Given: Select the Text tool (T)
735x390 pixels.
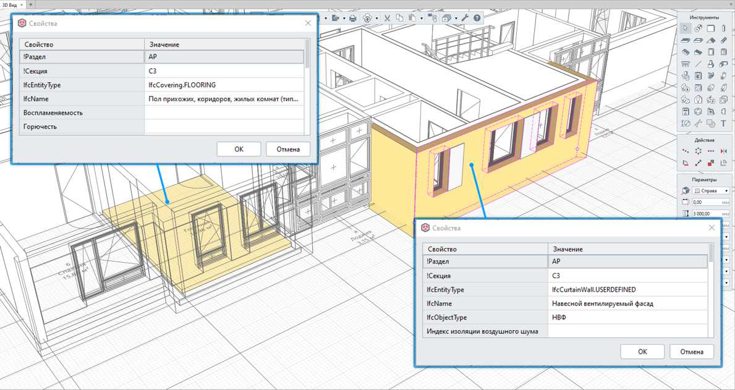Looking at the screenshot, I should click(x=724, y=124).
